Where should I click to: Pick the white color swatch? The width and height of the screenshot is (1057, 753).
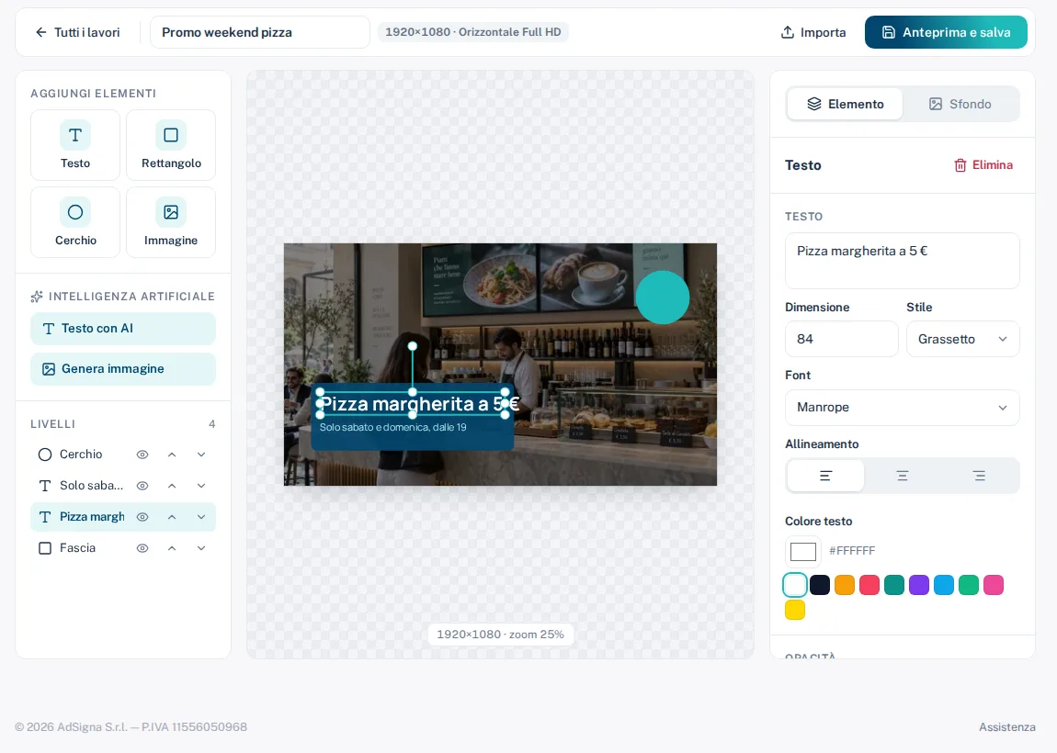coord(795,585)
